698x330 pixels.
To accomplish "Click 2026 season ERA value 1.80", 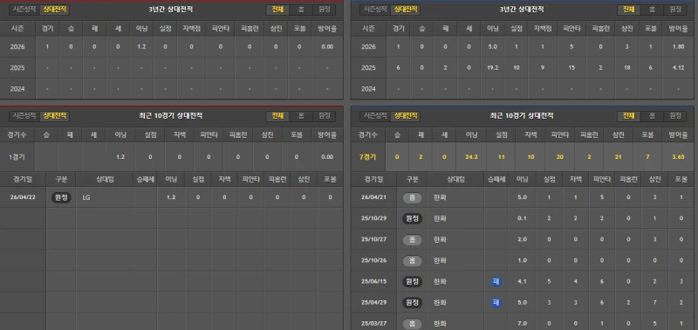I will pyautogui.click(x=679, y=47).
